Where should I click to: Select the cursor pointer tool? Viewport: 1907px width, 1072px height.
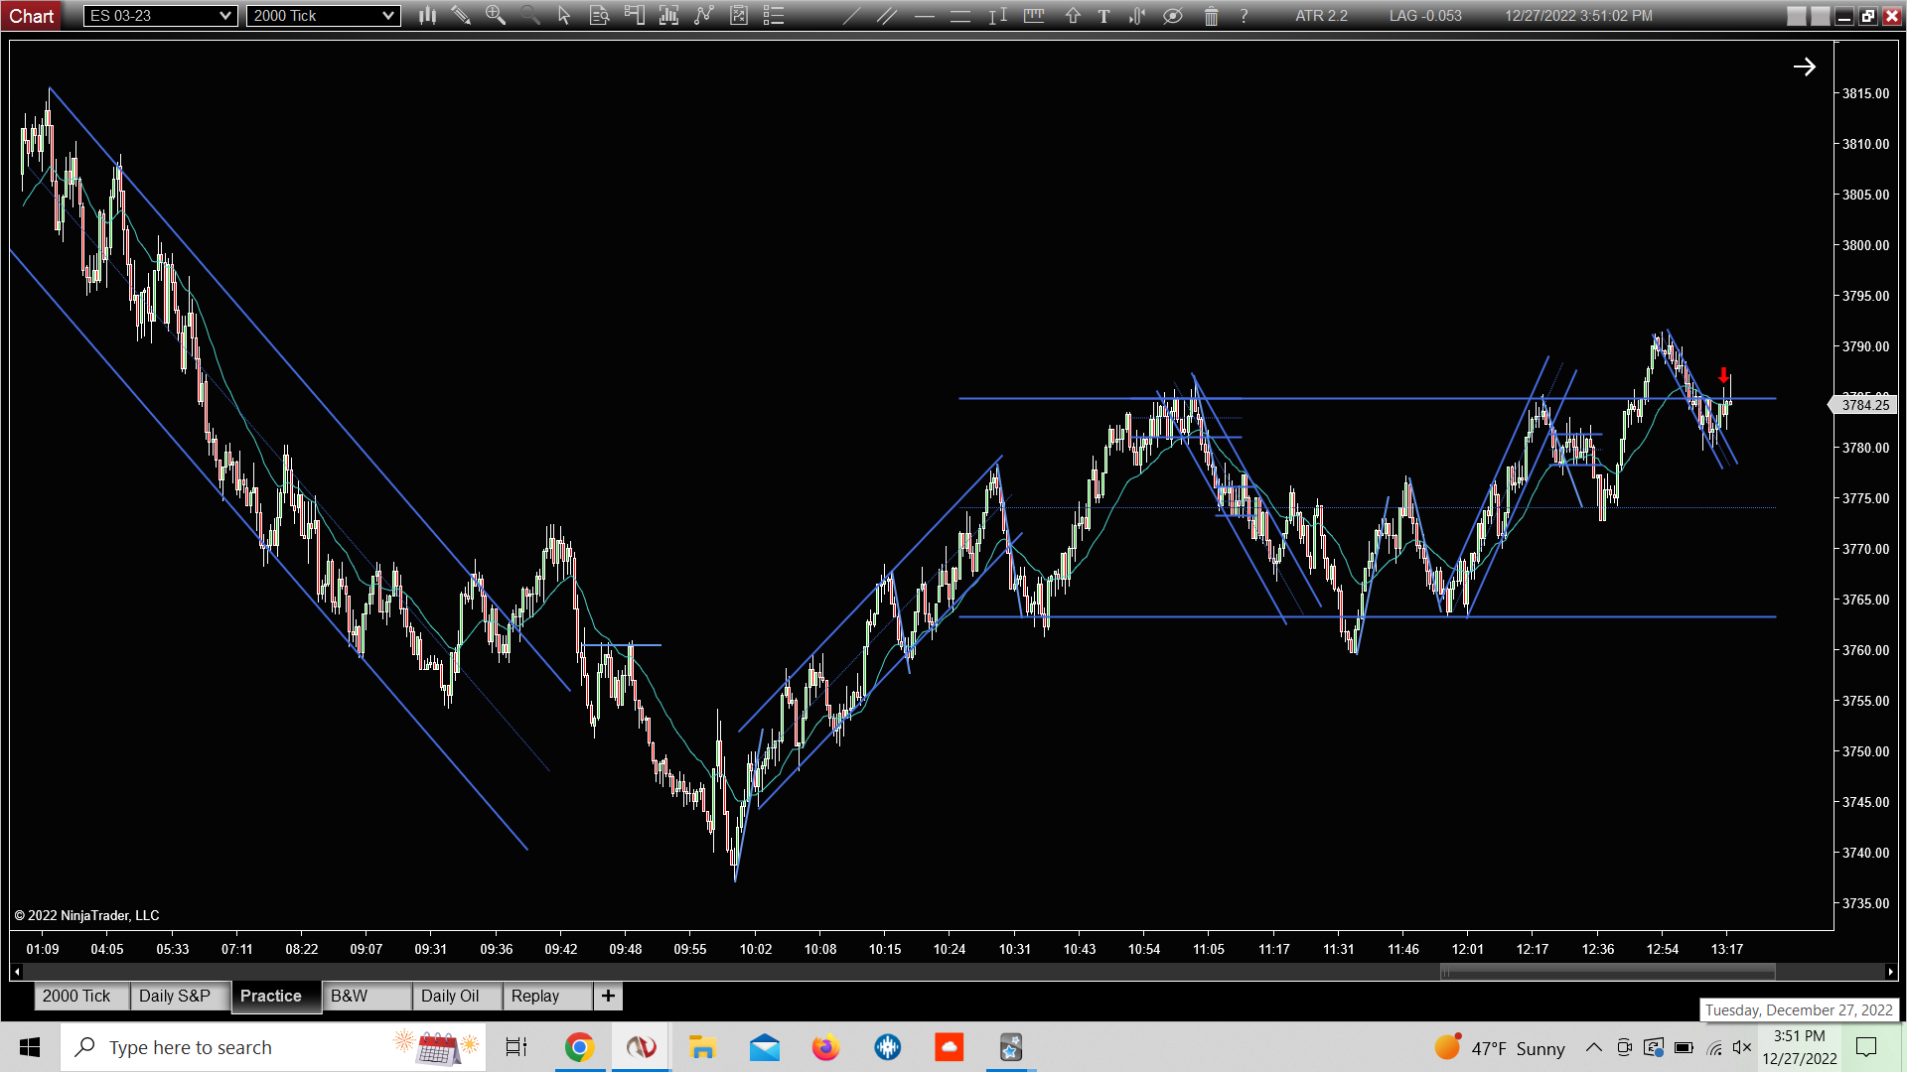pyautogui.click(x=564, y=15)
